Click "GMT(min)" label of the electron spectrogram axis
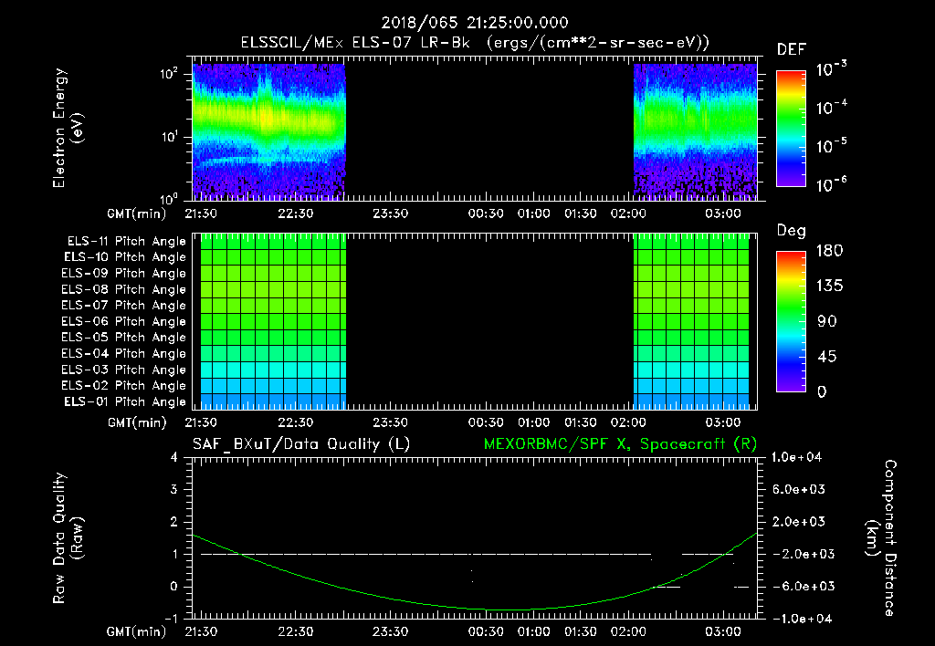Image resolution: width=935 pixels, height=646 pixels. 137,214
